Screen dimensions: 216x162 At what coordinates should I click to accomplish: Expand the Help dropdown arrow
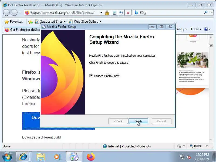[210, 29]
